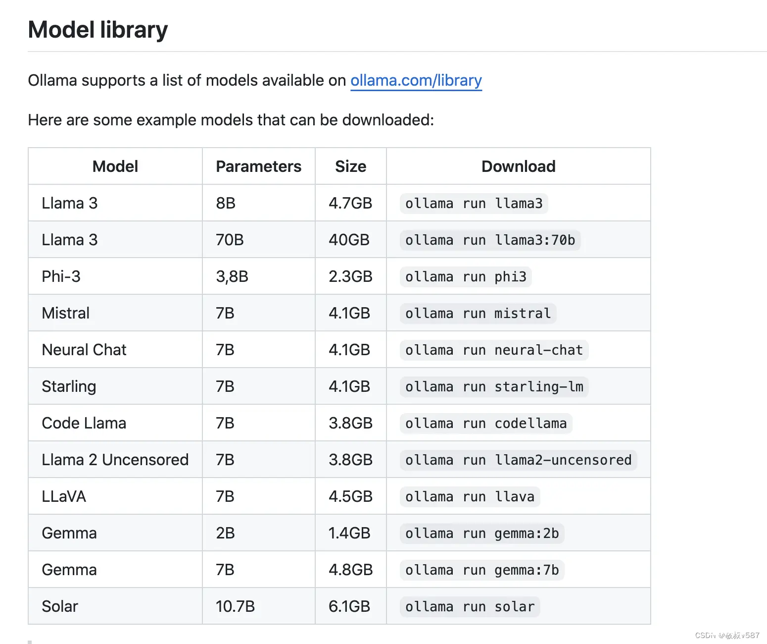Click the 4.8GB size value
Screen dimensions: 767x644
pos(350,570)
